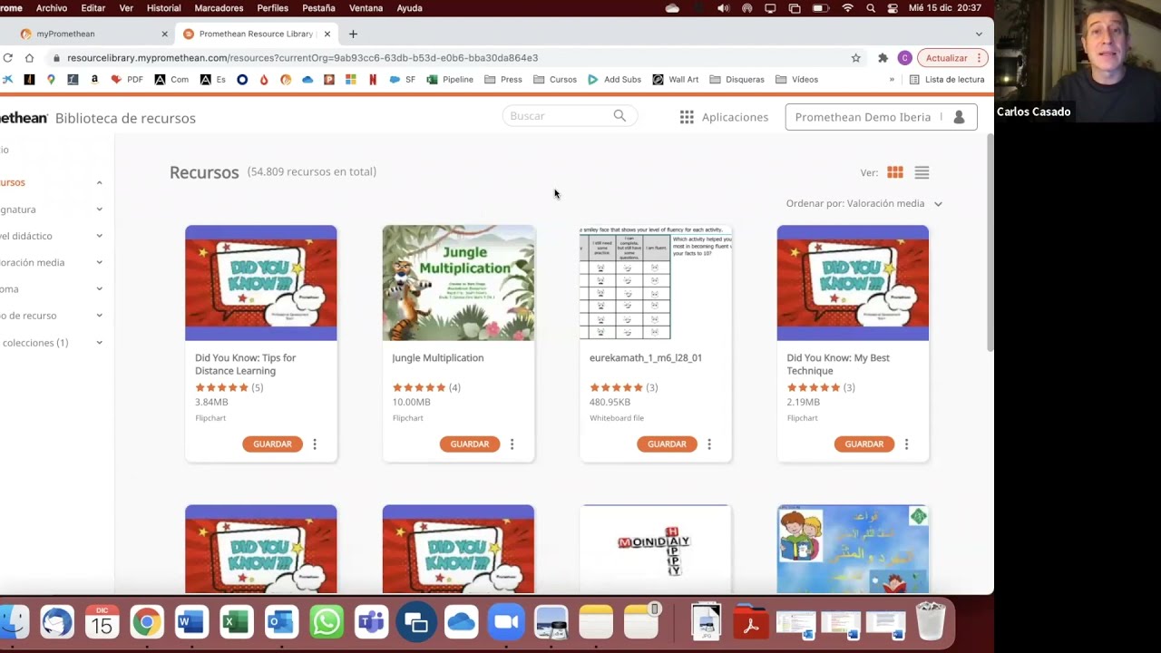The width and height of the screenshot is (1161, 653).
Task: Open Chrome extensions puzzle icon
Action: click(883, 58)
